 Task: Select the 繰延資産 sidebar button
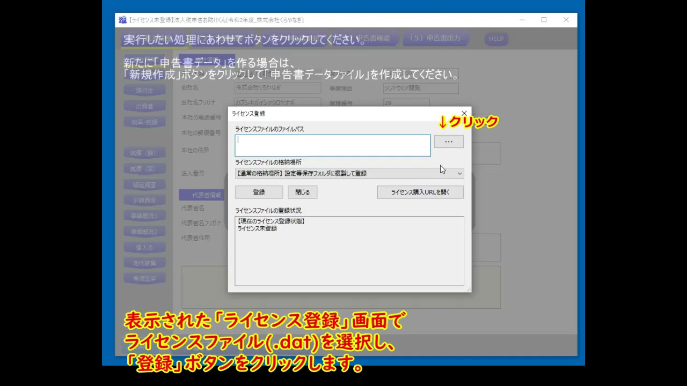click(x=144, y=184)
